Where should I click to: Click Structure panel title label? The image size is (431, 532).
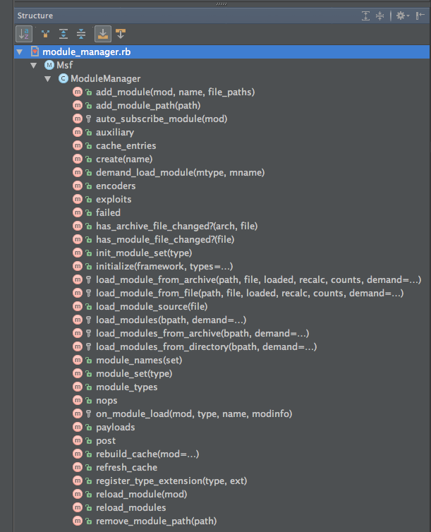(35, 16)
